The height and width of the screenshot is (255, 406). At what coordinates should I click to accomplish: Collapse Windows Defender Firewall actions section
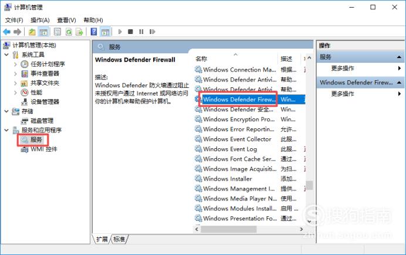[399, 83]
